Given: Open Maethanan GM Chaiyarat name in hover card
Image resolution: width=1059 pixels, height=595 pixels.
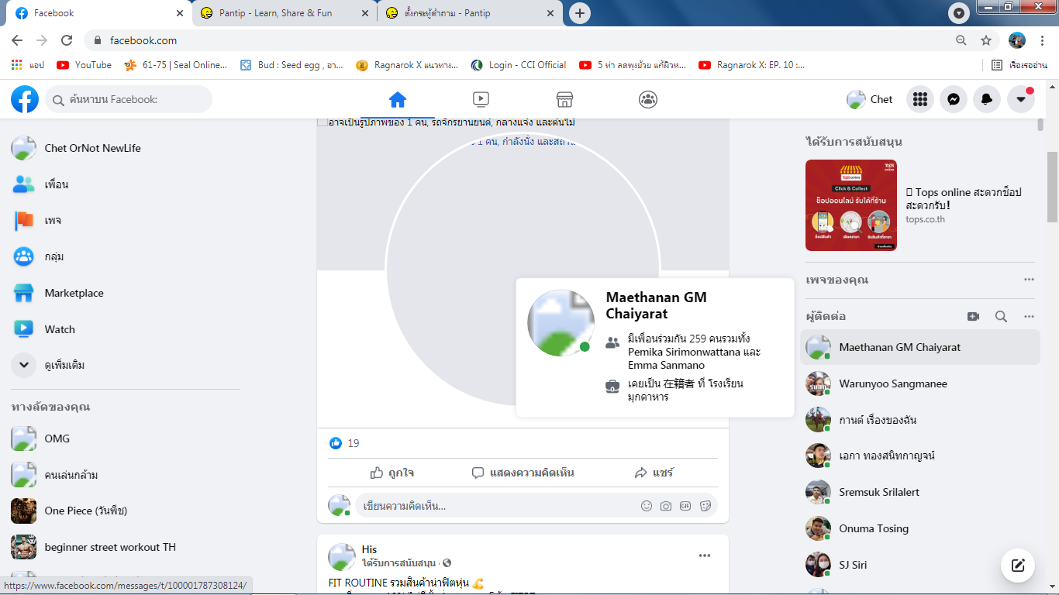Looking at the screenshot, I should 656,305.
